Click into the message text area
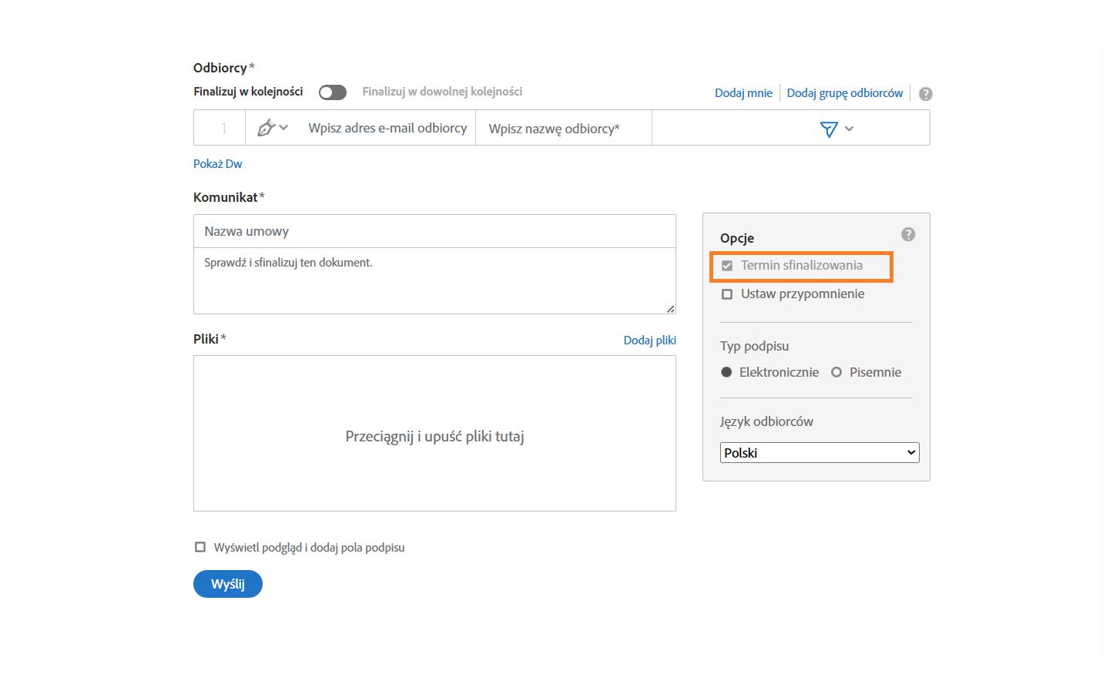Image resolution: width=1113 pixels, height=681 pixels. point(434,281)
